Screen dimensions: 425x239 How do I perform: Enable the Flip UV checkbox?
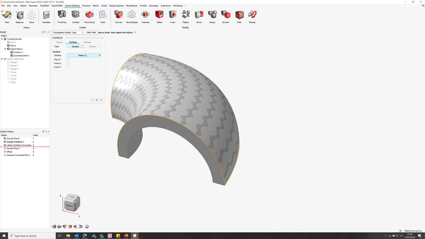coord(68,60)
